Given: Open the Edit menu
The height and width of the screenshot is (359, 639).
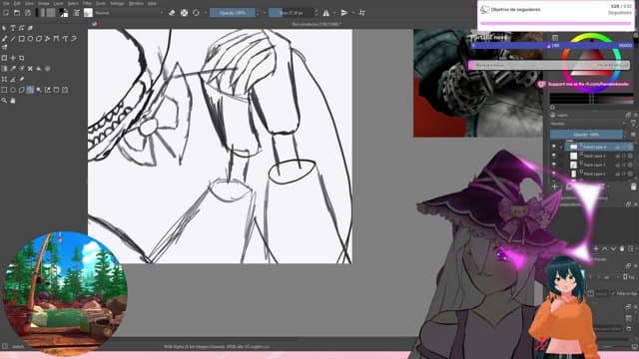Looking at the screenshot, I should click(17, 3).
